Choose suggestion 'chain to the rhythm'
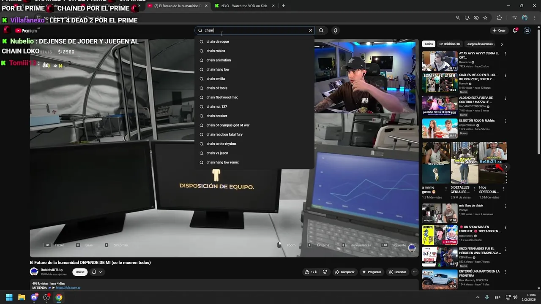The image size is (541, 304). 254,144
